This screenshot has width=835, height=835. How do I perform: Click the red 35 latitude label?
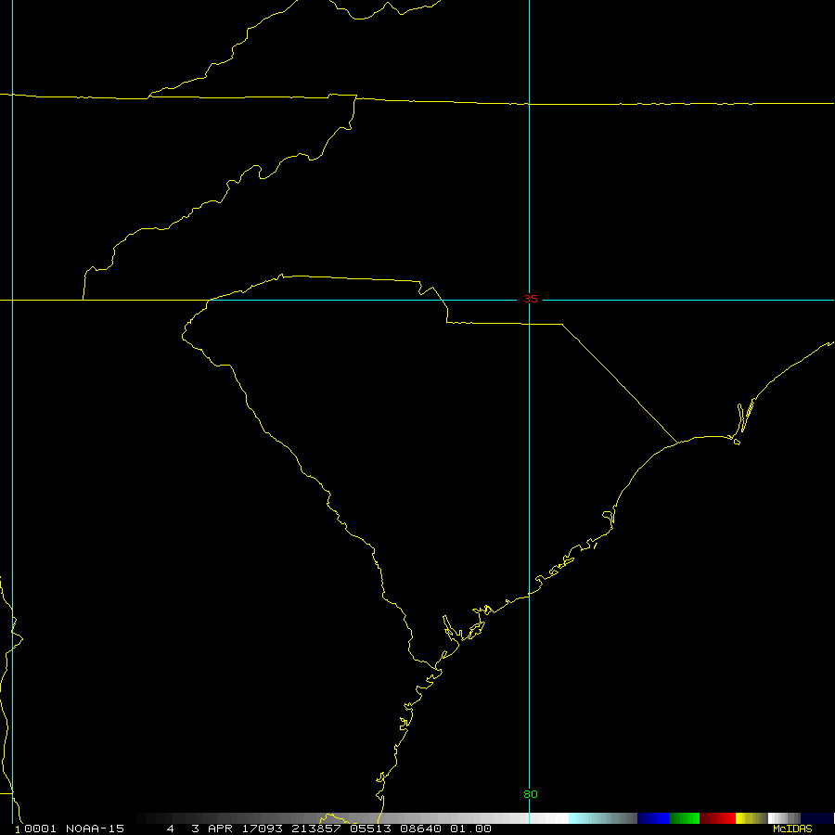pos(530,299)
